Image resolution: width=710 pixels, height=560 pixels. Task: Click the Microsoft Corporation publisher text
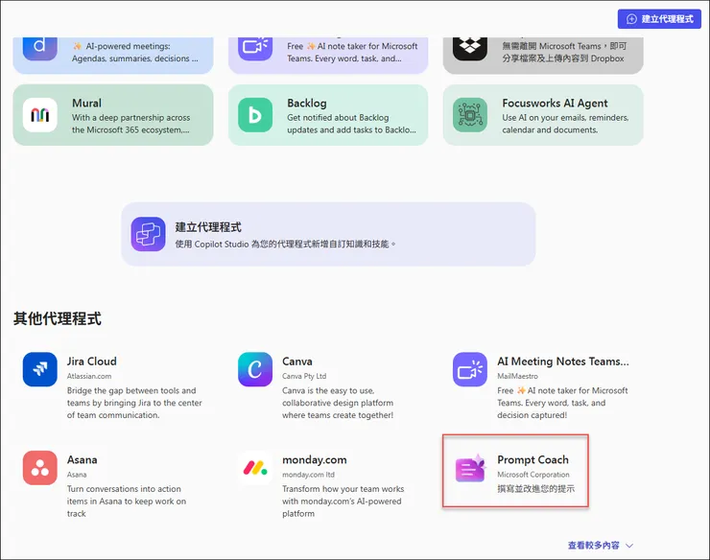coord(533,475)
